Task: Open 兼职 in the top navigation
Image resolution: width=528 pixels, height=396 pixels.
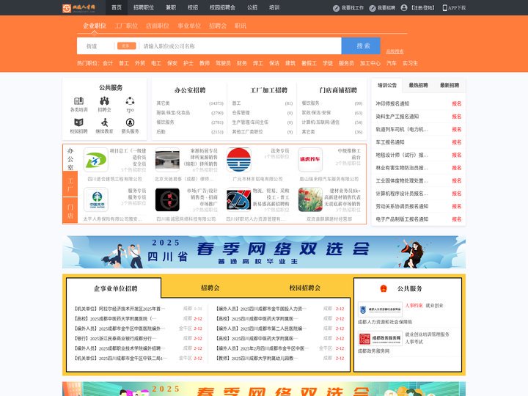Action: (x=171, y=7)
